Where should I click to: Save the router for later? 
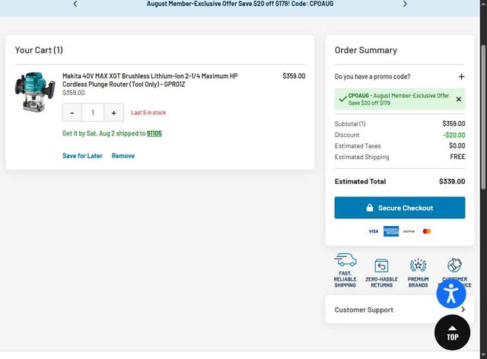click(x=82, y=156)
